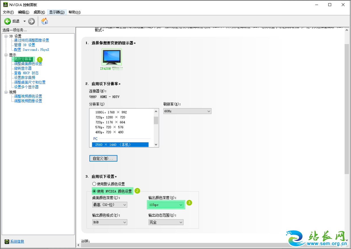Open the 显示器 menu
Screen dimensions: 351x249
point(56,12)
